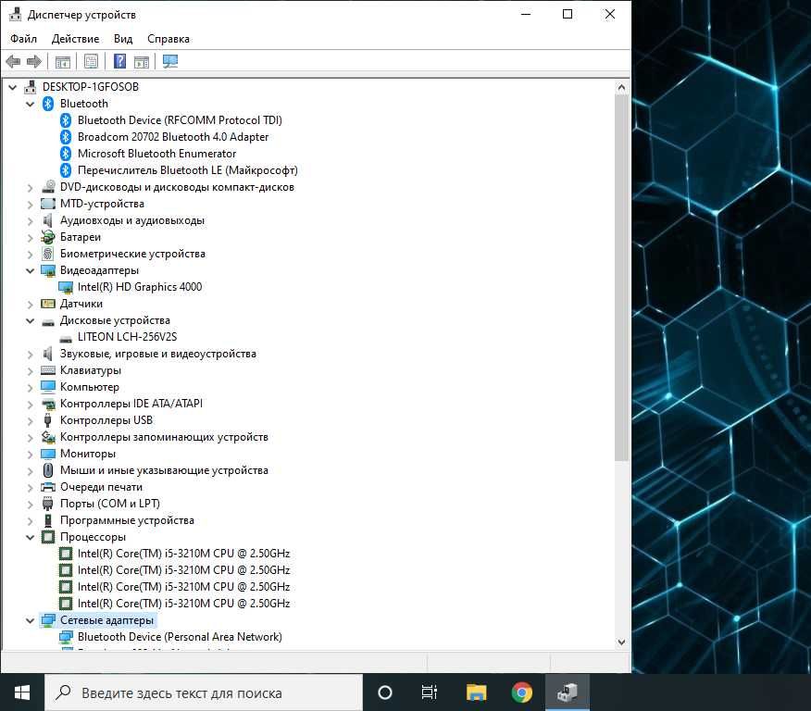The width and height of the screenshot is (811, 711).
Task: Select the last Intel(R) Core(TM) i5-3210M entry
Action: coord(183,604)
